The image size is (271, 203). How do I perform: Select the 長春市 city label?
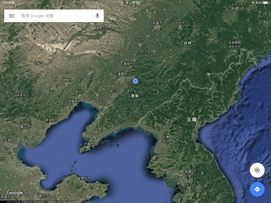(x=158, y=23)
